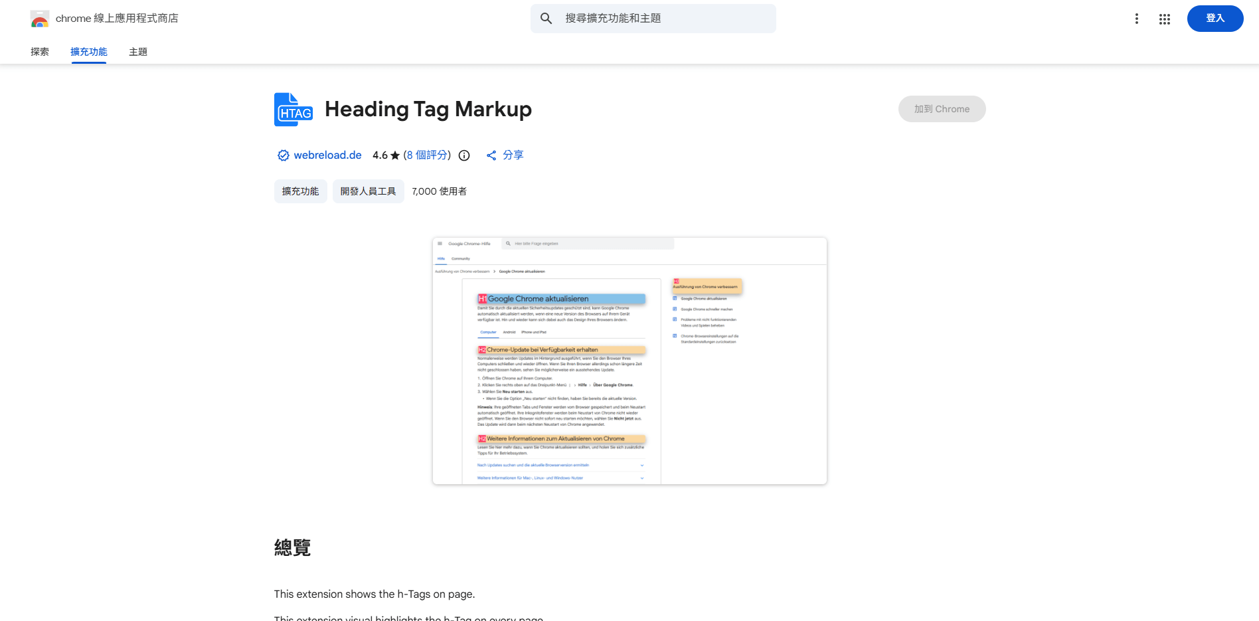The height and width of the screenshot is (621, 1259).
Task: Switch to the 探索 tab
Action: (x=39, y=51)
